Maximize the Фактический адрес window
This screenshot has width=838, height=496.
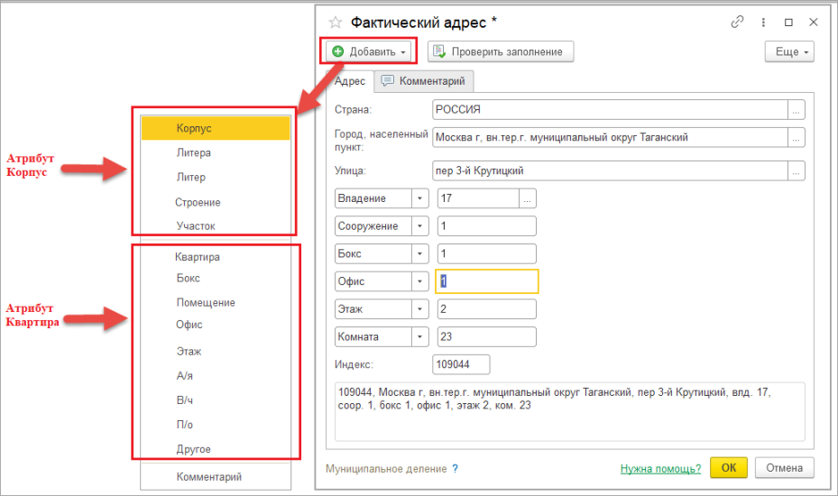click(x=788, y=23)
